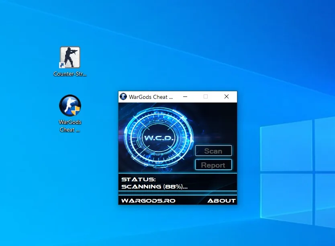335x246 pixels.
Task: Click the 'Counter-Str...' icon label text
Action: [x=70, y=74]
